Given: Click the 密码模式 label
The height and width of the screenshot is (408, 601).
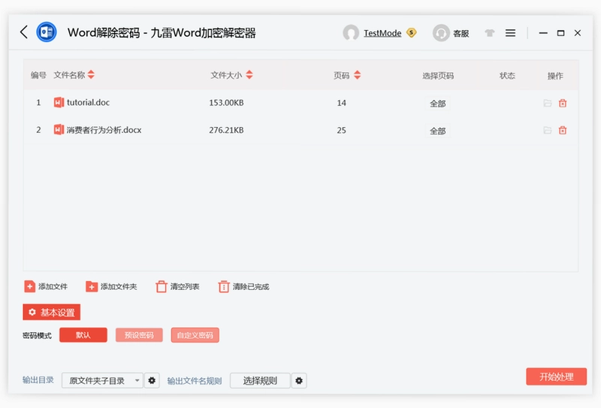Looking at the screenshot, I should point(37,336).
